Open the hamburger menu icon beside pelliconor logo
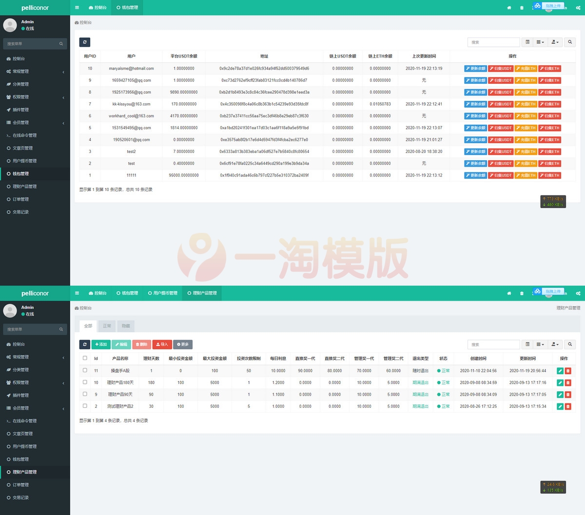Image resolution: width=585 pixels, height=515 pixels. [x=77, y=7]
